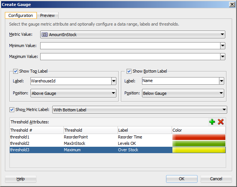Open the With Bottom Label dropdown

pyautogui.click(x=139, y=110)
